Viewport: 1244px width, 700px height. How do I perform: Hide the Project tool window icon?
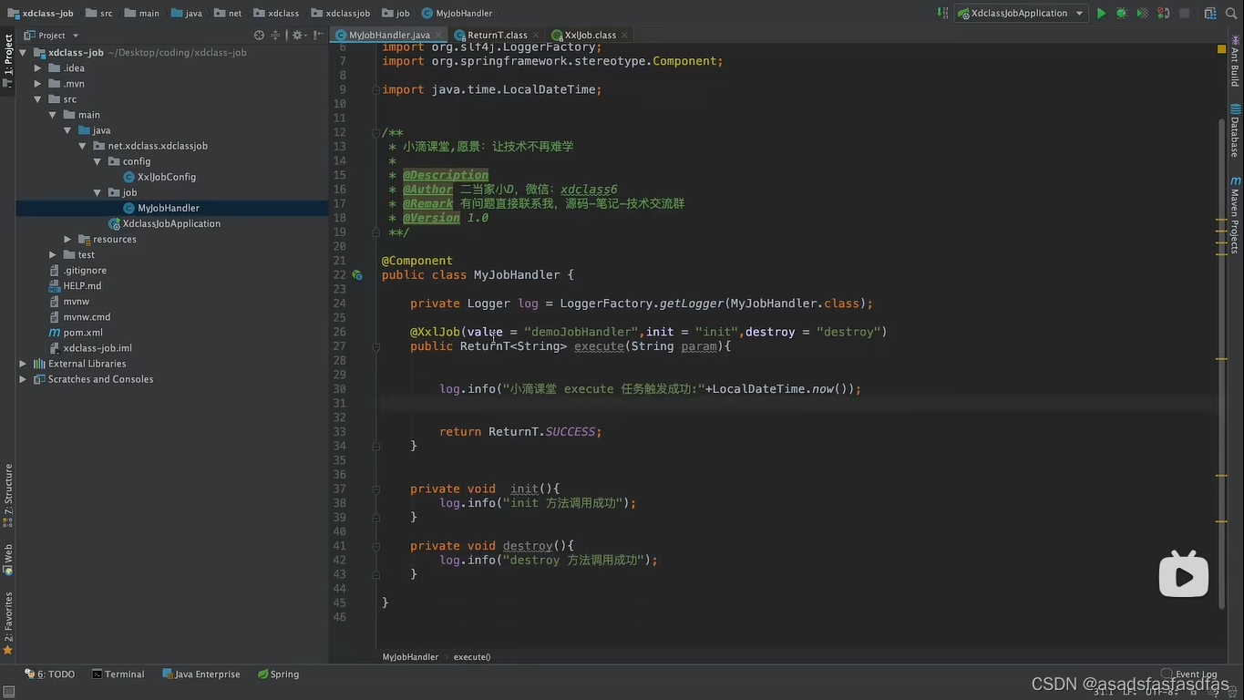[316, 36]
